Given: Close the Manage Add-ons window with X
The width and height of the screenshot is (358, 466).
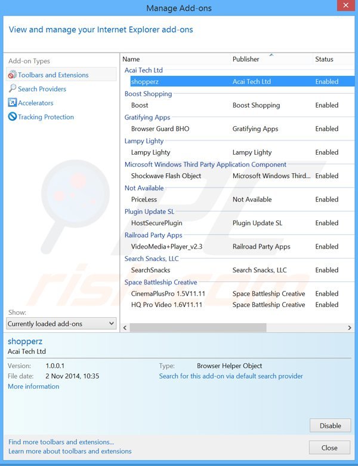Looking at the screenshot, I should (345, 5).
